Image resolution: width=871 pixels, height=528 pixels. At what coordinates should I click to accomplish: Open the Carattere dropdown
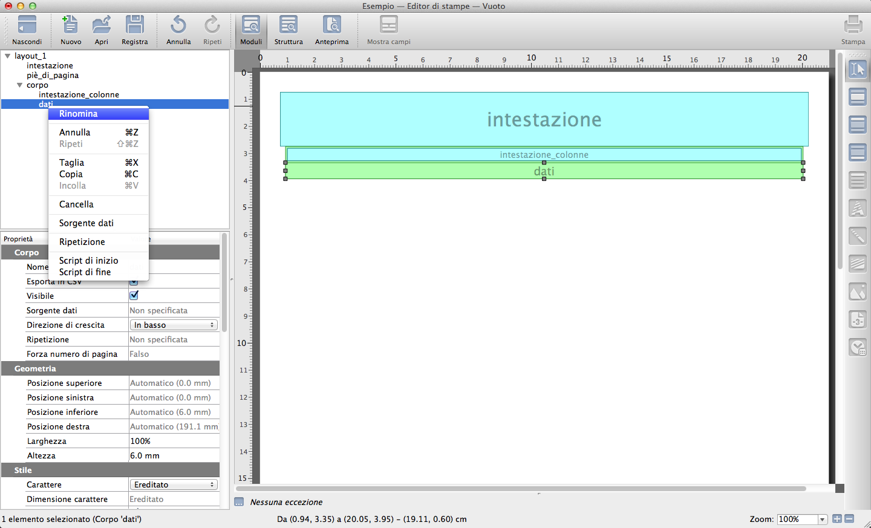[x=174, y=485]
